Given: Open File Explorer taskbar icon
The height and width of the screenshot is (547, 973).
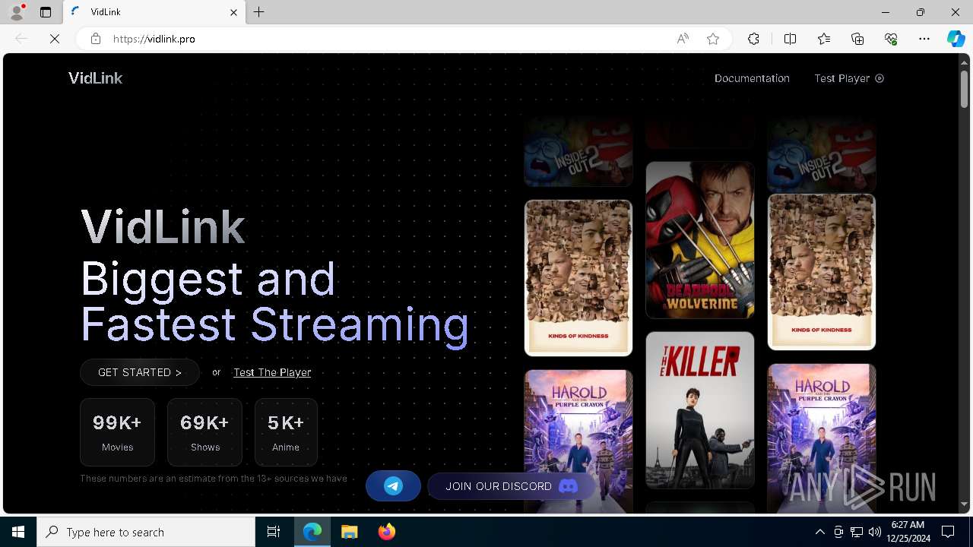Looking at the screenshot, I should [x=350, y=532].
